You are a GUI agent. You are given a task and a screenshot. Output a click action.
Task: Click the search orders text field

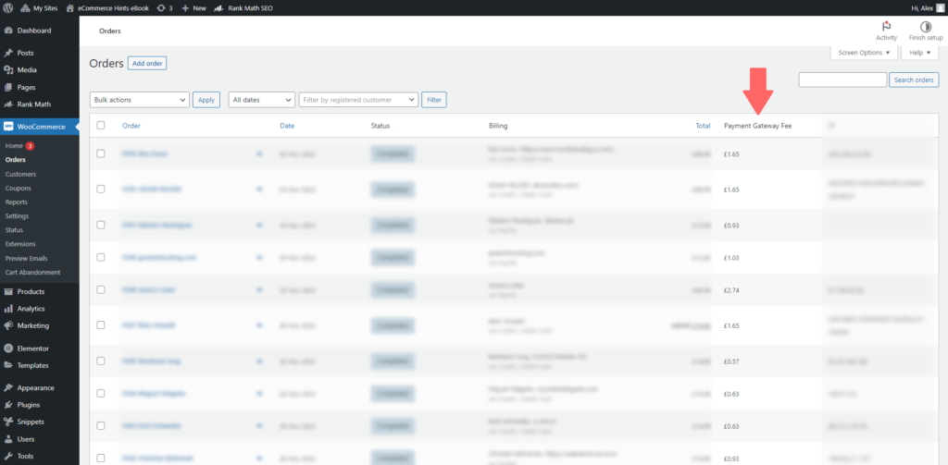click(842, 80)
